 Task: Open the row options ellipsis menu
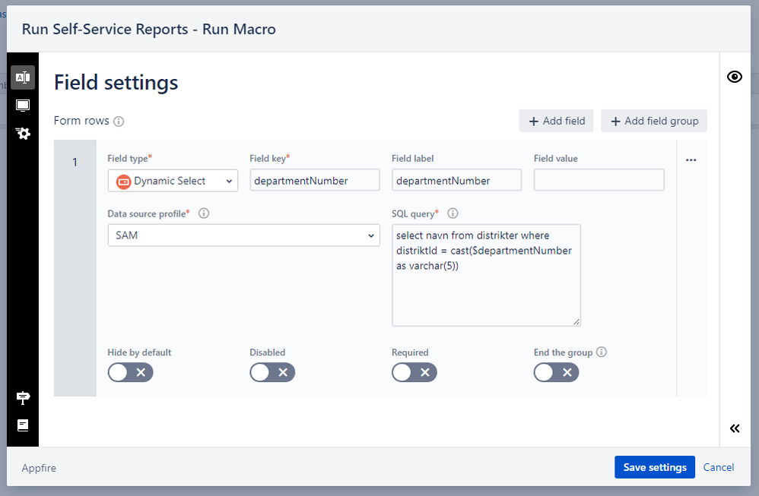pyautogui.click(x=691, y=160)
